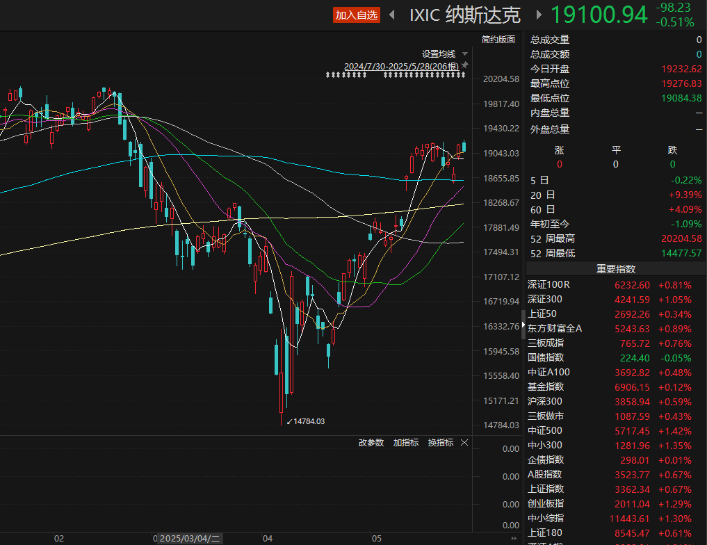The width and height of the screenshot is (707, 545).
Task: Add index via 加入自选 button
Action: click(x=356, y=15)
